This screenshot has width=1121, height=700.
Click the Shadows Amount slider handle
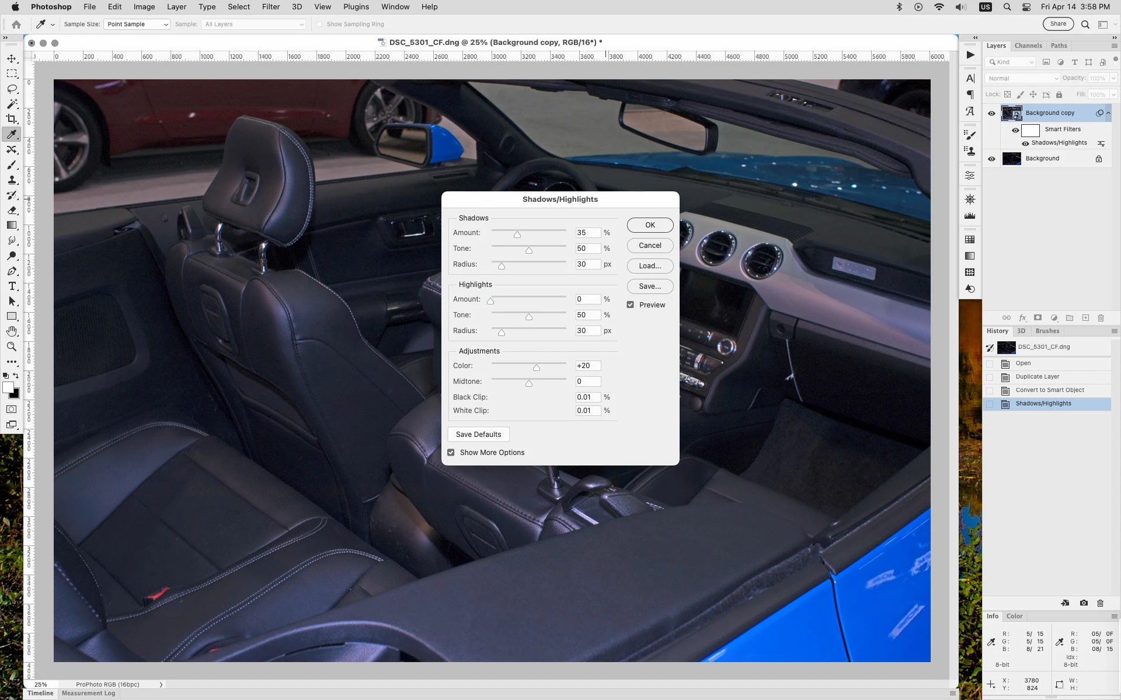[517, 235]
